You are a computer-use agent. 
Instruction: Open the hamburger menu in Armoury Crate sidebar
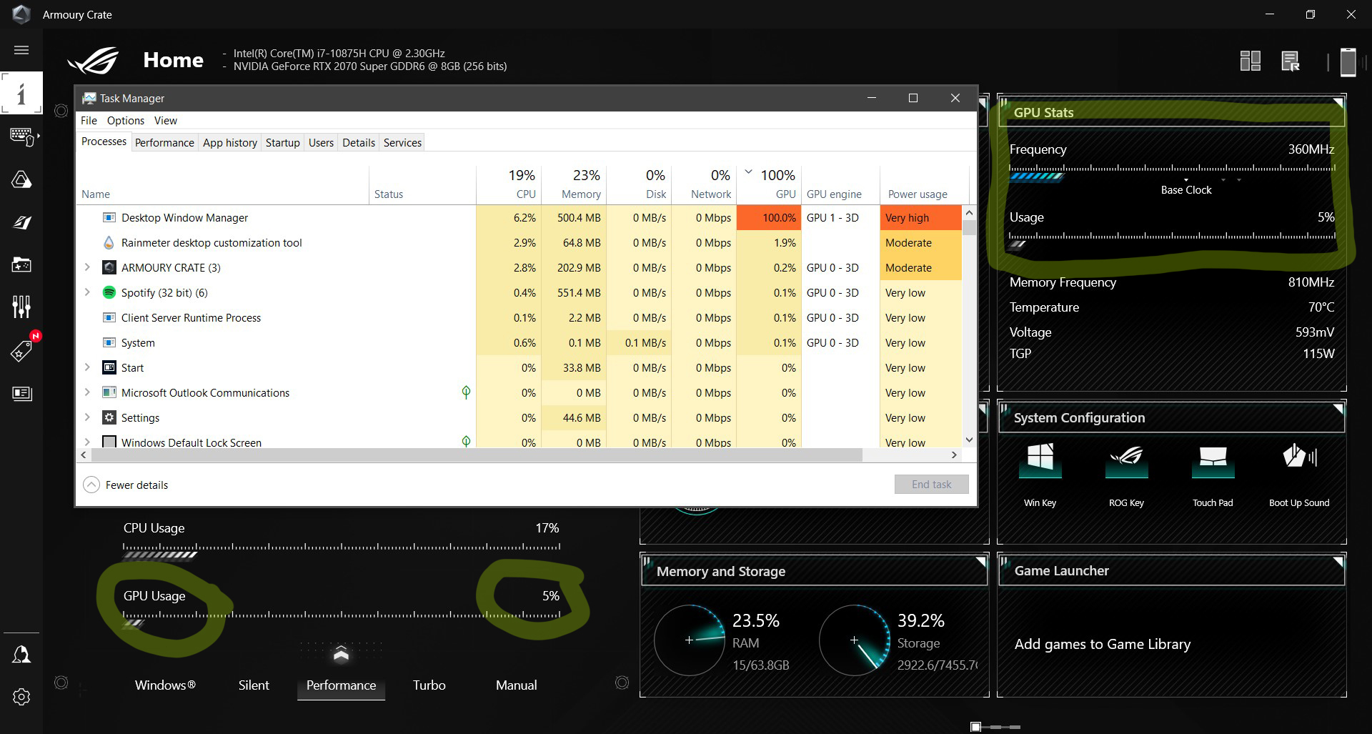pyautogui.click(x=21, y=50)
